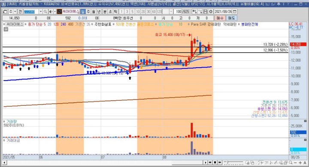Select the 월 (monthly) period toggle
Screen dimensions: 309x167
(94, 12)
